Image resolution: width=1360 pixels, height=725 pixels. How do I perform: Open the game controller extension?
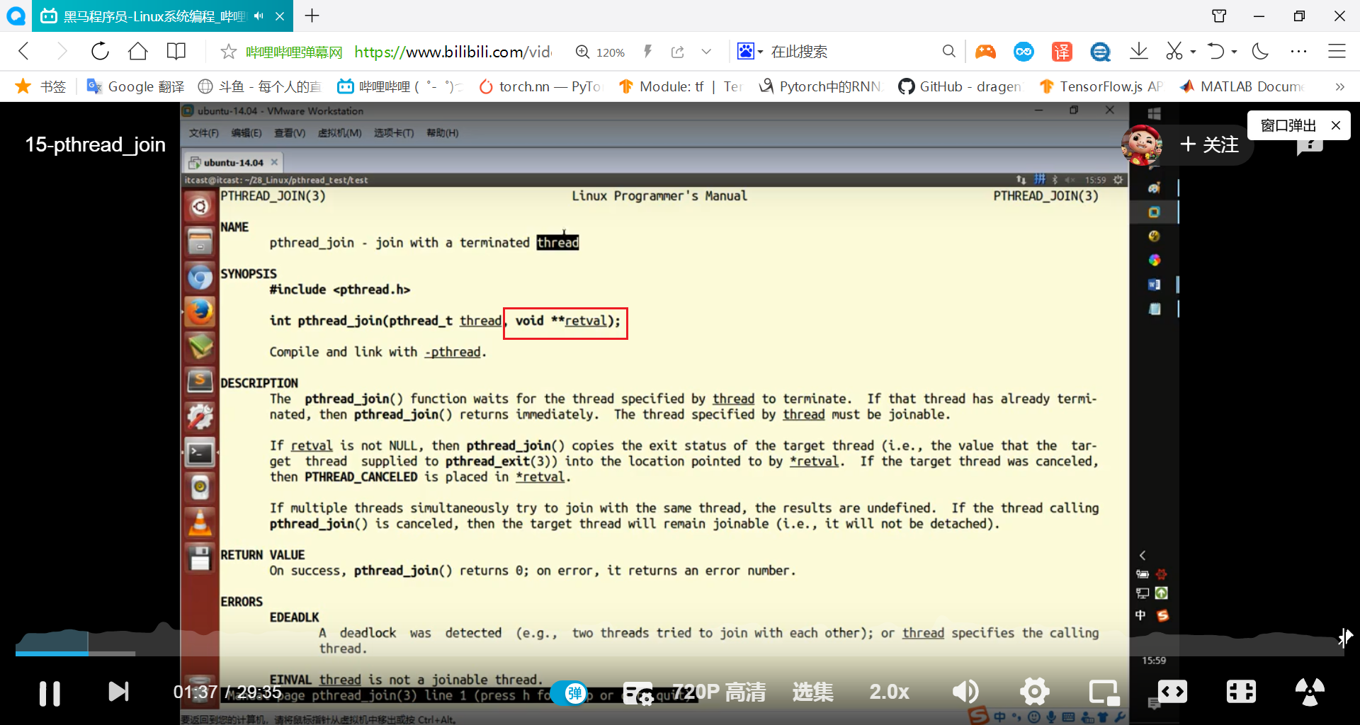[x=985, y=51]
